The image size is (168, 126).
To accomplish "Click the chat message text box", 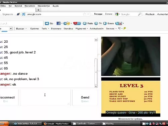I will 45,97.
